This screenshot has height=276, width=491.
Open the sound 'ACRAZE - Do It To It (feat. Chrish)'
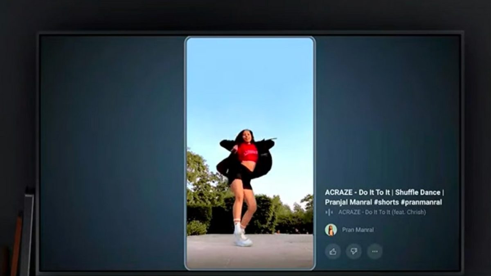[382, 212]
